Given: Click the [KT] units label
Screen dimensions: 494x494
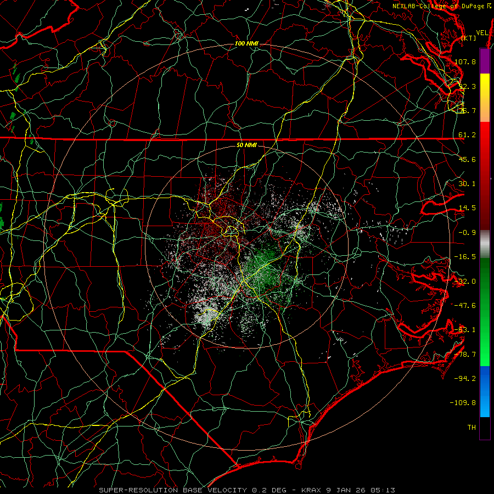Looking at the screenshot, I should point(469,38).
